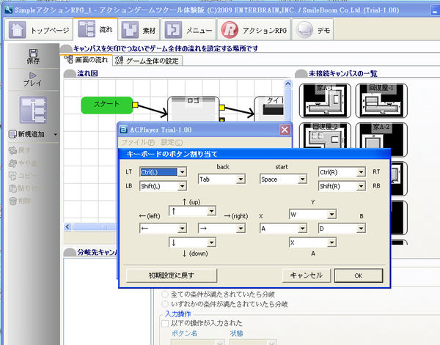Click the yellow connector on ロゴ node
440x345 pixels.
(222, 108)
